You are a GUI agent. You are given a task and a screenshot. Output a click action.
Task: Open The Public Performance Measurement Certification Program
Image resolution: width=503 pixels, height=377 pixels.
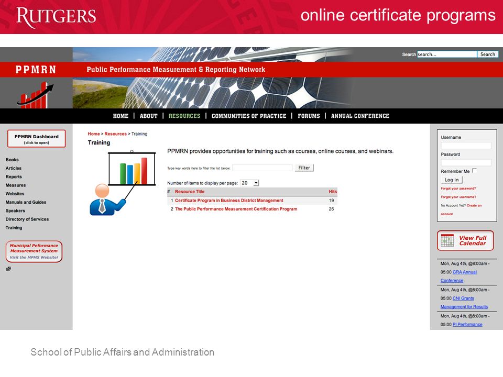coord(236,209)
